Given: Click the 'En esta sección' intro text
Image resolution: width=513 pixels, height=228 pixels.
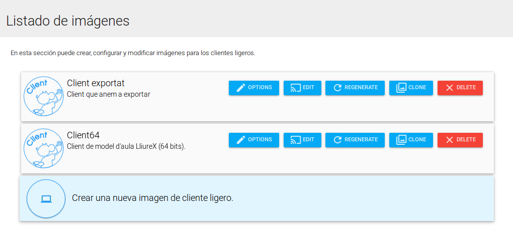Looking at the screenshot, I should [x=133, y=53].
